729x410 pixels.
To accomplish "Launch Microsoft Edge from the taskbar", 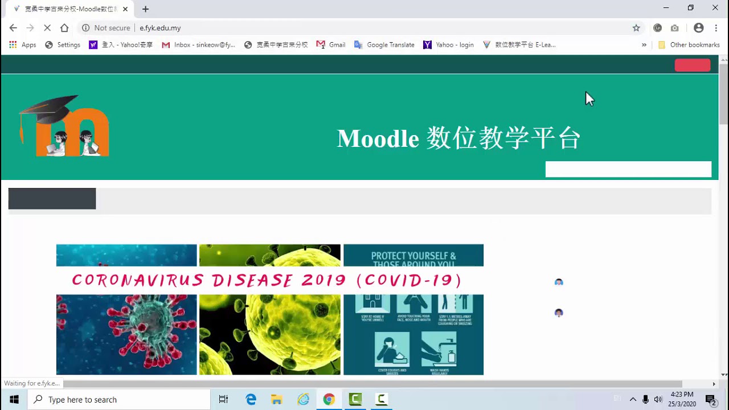I will coord(251,399).
